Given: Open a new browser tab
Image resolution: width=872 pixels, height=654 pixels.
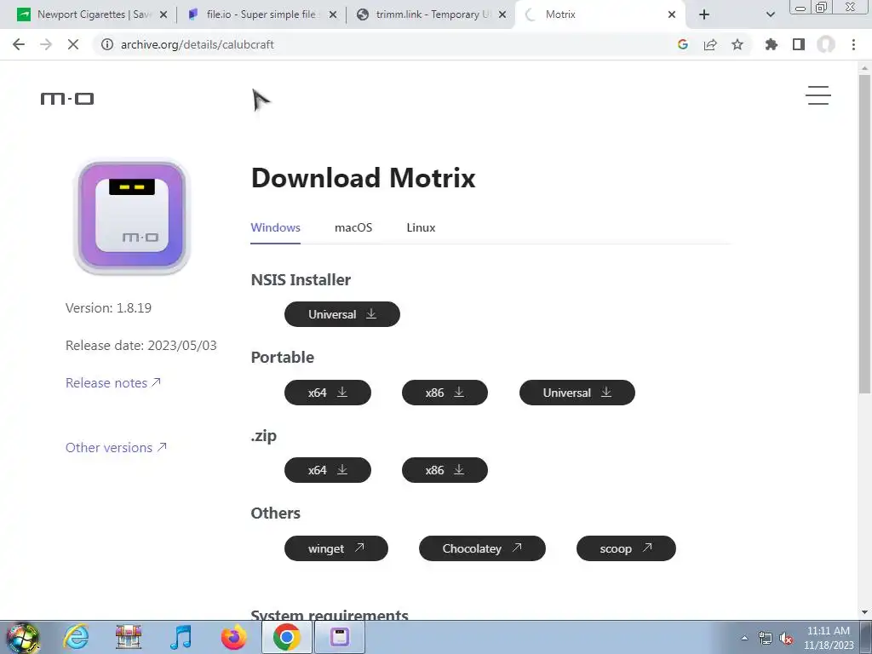Looking at the screenshot, I should coord(704,15).
